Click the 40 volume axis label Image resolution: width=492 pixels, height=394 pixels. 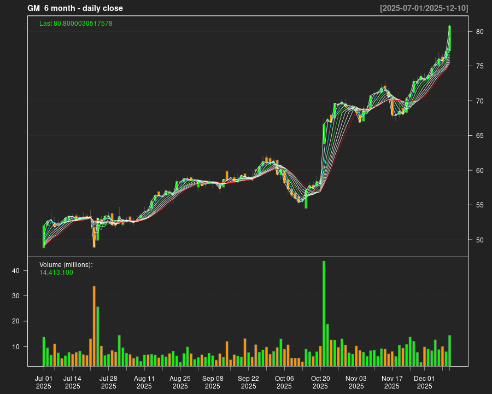coord(16,271)
